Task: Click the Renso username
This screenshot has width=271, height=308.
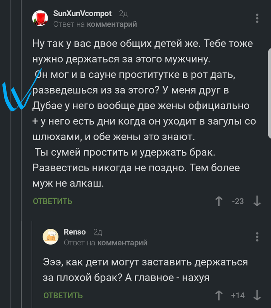Action: [x=74, y=232]
